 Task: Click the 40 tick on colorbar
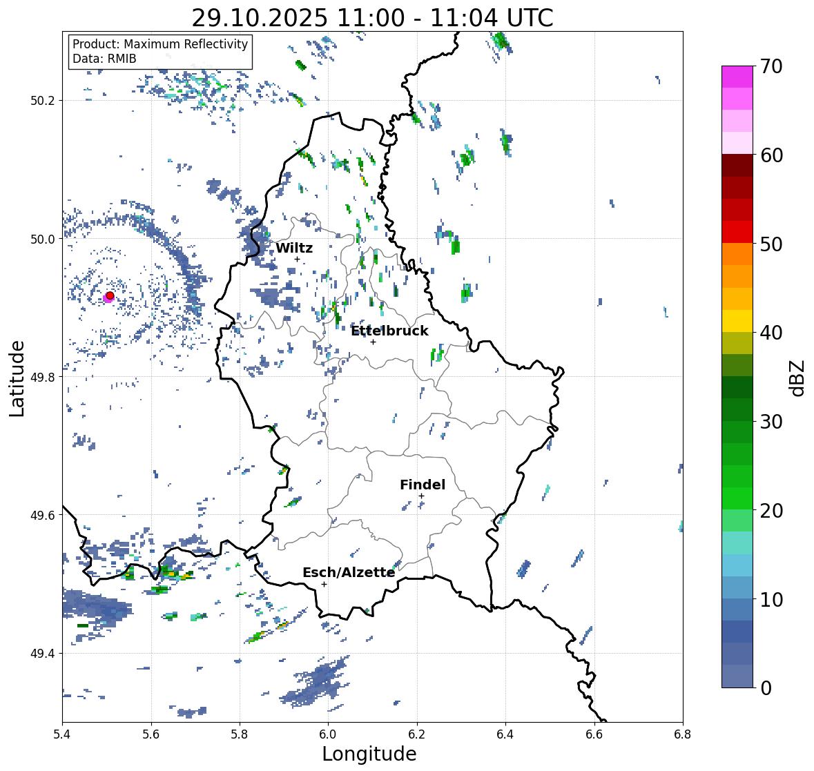coord(771,333)
